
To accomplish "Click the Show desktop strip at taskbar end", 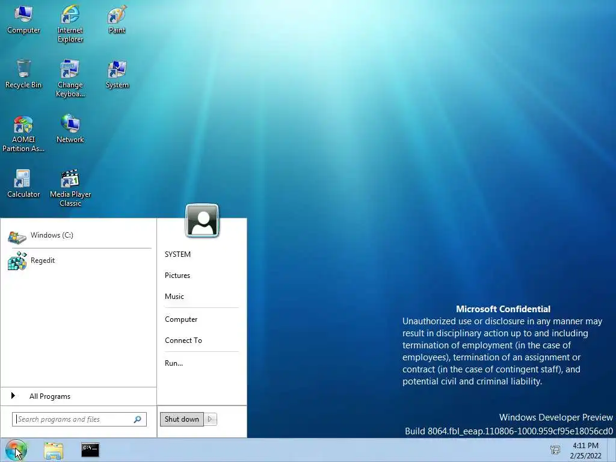I will (x=612, y=450).
